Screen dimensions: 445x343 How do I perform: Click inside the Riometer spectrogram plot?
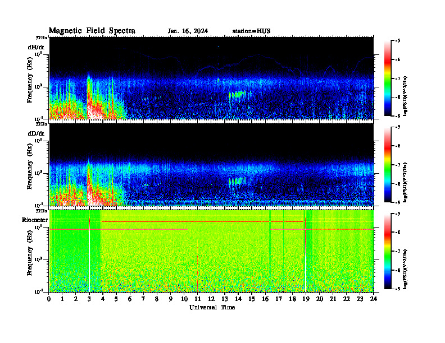tap(211, 251)
